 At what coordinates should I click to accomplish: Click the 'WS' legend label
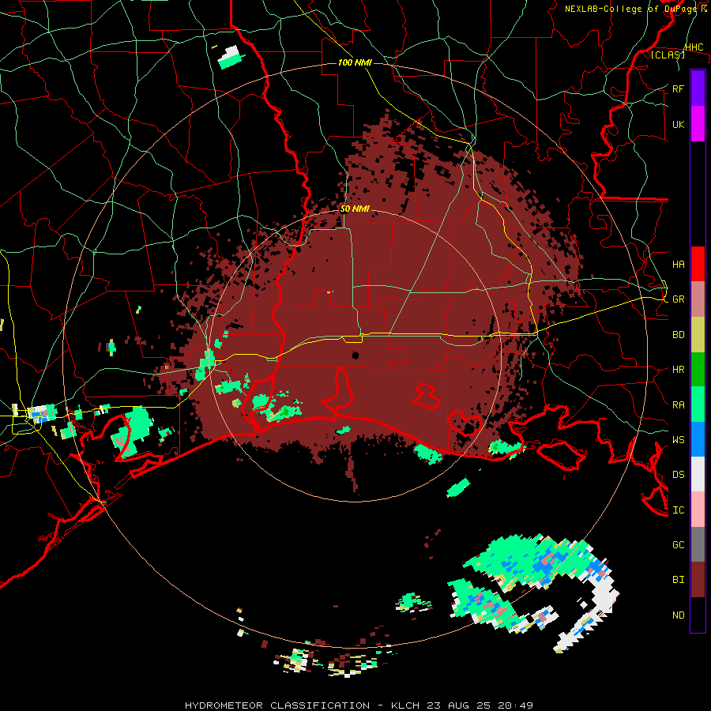point(678,440)
